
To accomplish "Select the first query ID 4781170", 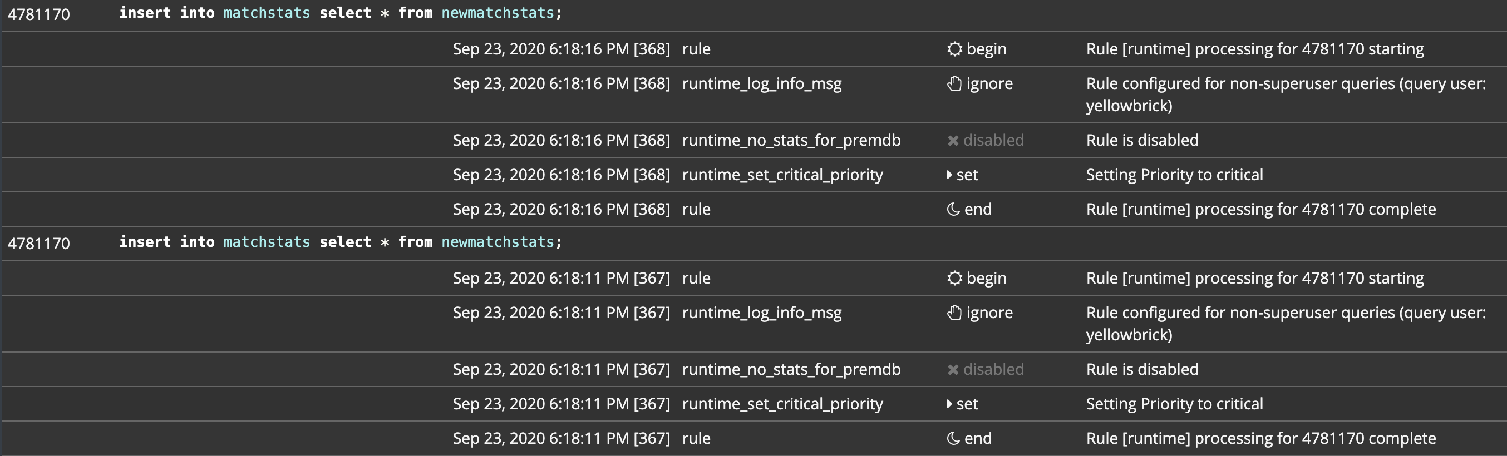I will tap(38, 14).
